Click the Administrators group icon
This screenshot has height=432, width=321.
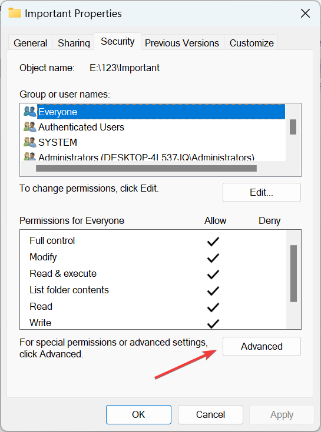click(30, 156)
